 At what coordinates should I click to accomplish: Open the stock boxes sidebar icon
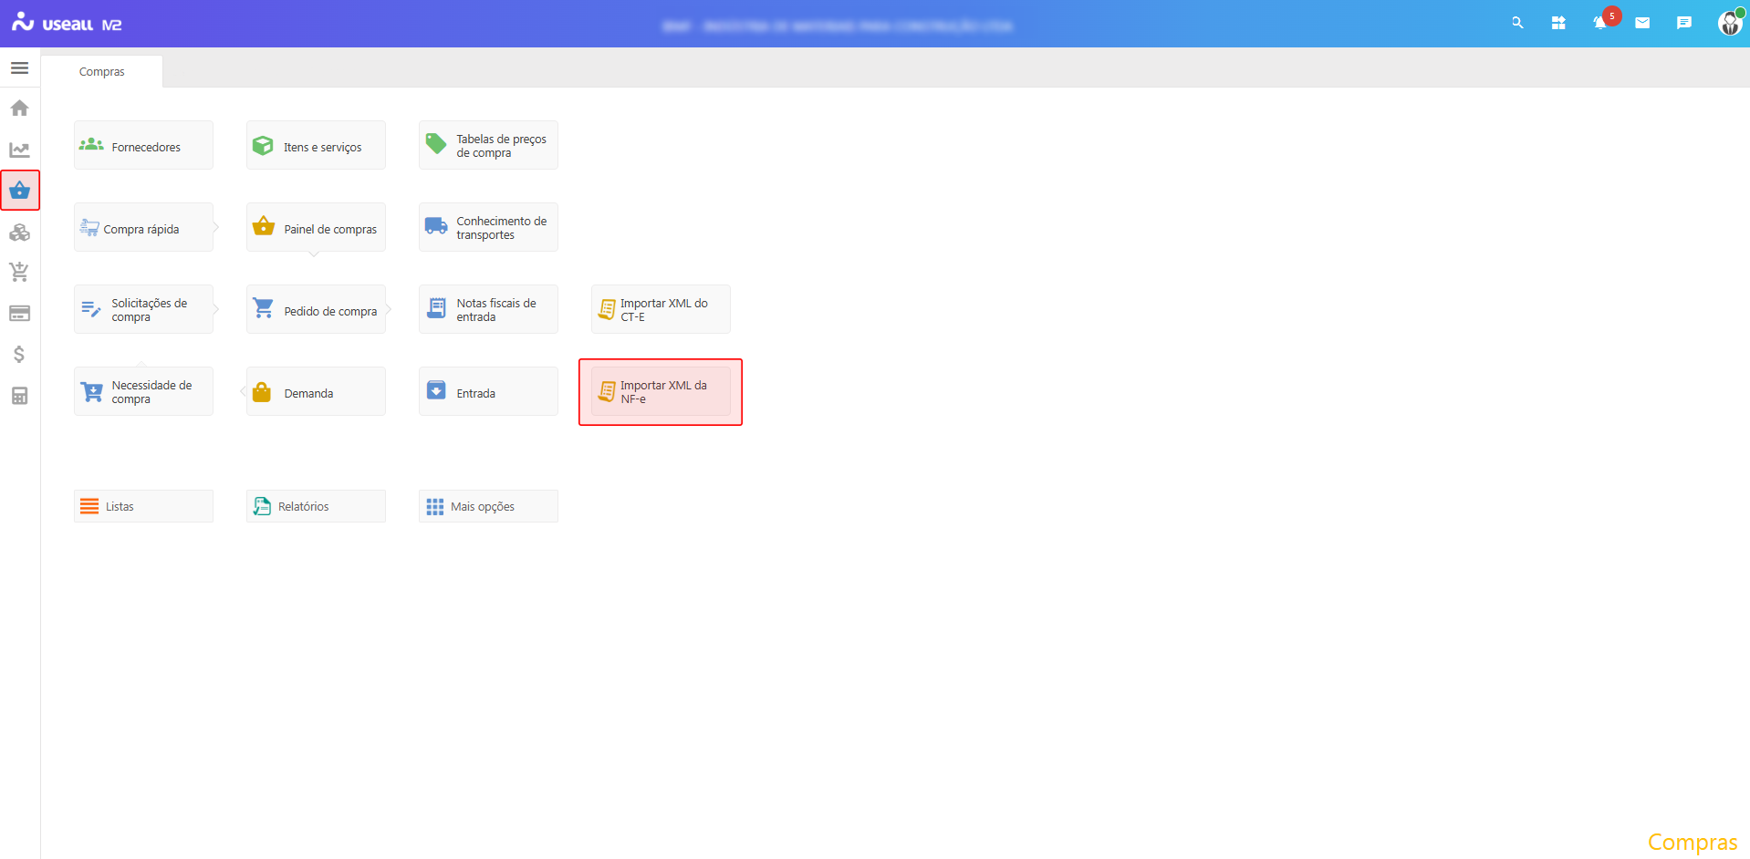(x=19, y=233)
